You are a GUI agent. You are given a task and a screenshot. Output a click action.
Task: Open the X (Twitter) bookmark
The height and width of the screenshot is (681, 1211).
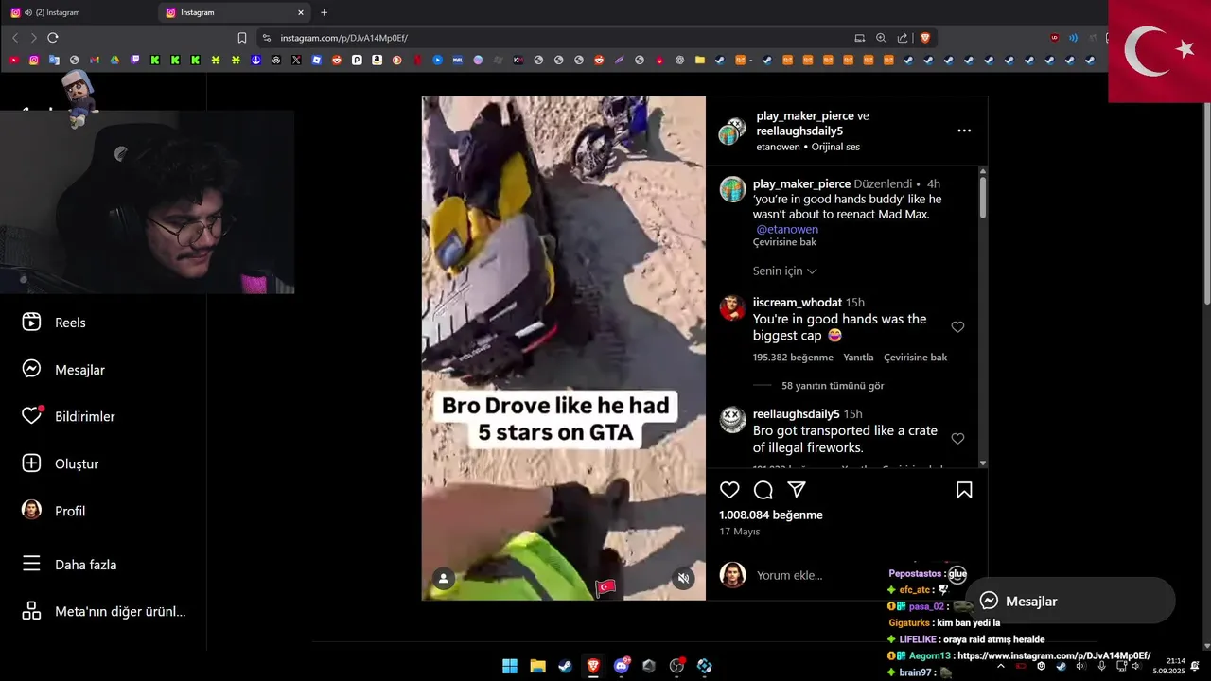tap(296, 60)
